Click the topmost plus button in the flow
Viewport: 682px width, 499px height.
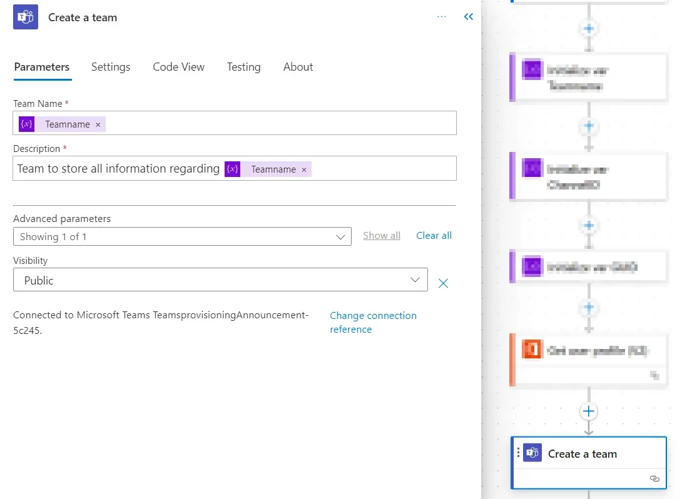(589, 29)
